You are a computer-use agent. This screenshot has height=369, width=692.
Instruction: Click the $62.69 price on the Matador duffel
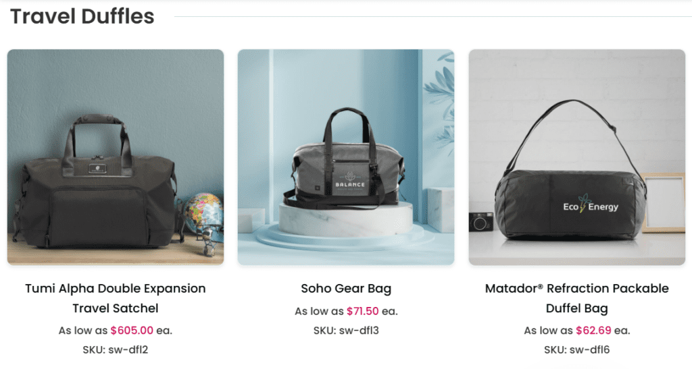[x=593, y=331]
